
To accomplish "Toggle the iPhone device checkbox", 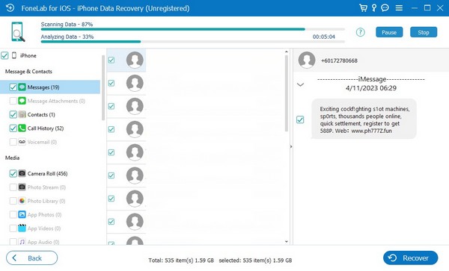I will pos(4,55).
